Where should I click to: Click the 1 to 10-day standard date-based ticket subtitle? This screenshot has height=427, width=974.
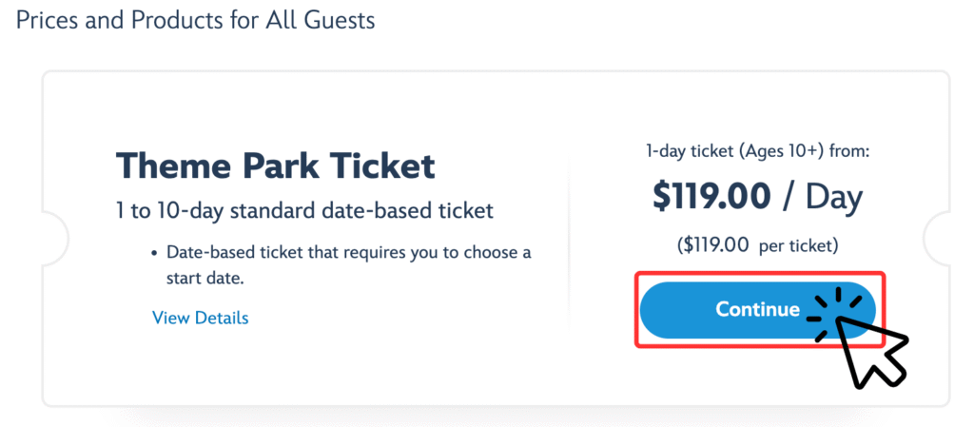click(304, 211)
